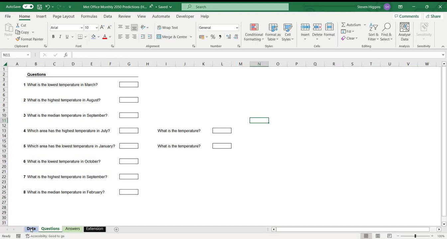Select the Extension sheet tab

click(95, 229)
